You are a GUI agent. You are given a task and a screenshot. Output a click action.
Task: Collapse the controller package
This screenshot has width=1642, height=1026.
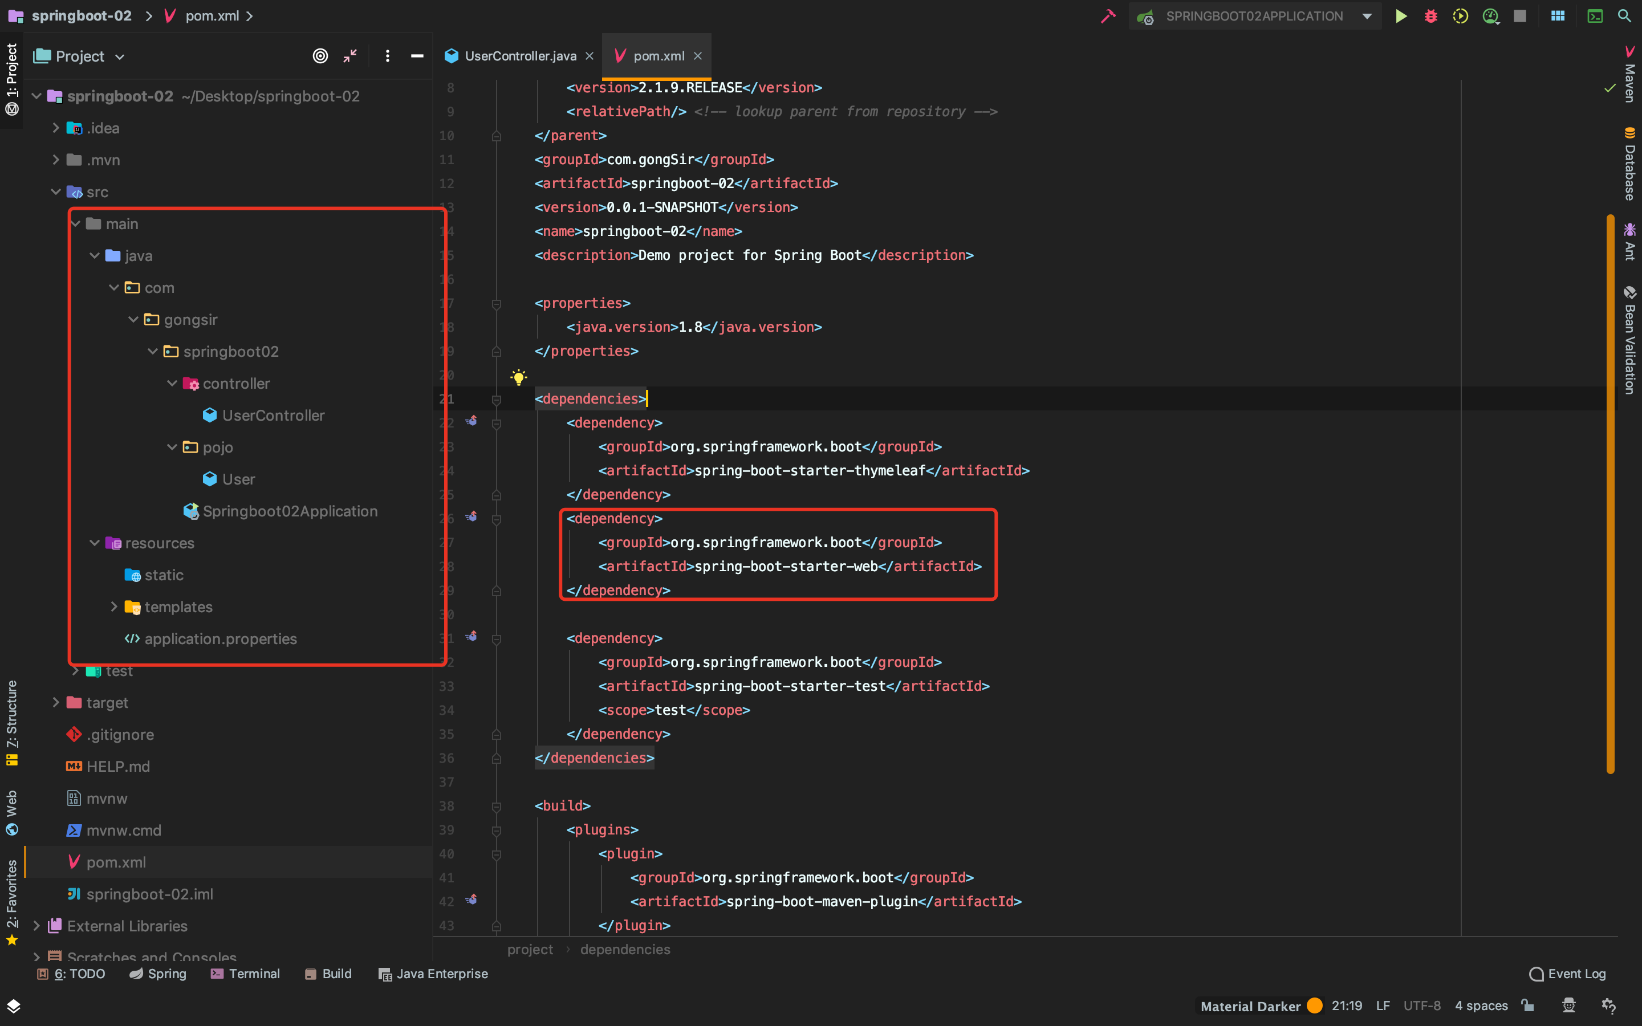(x=172, y=384)
